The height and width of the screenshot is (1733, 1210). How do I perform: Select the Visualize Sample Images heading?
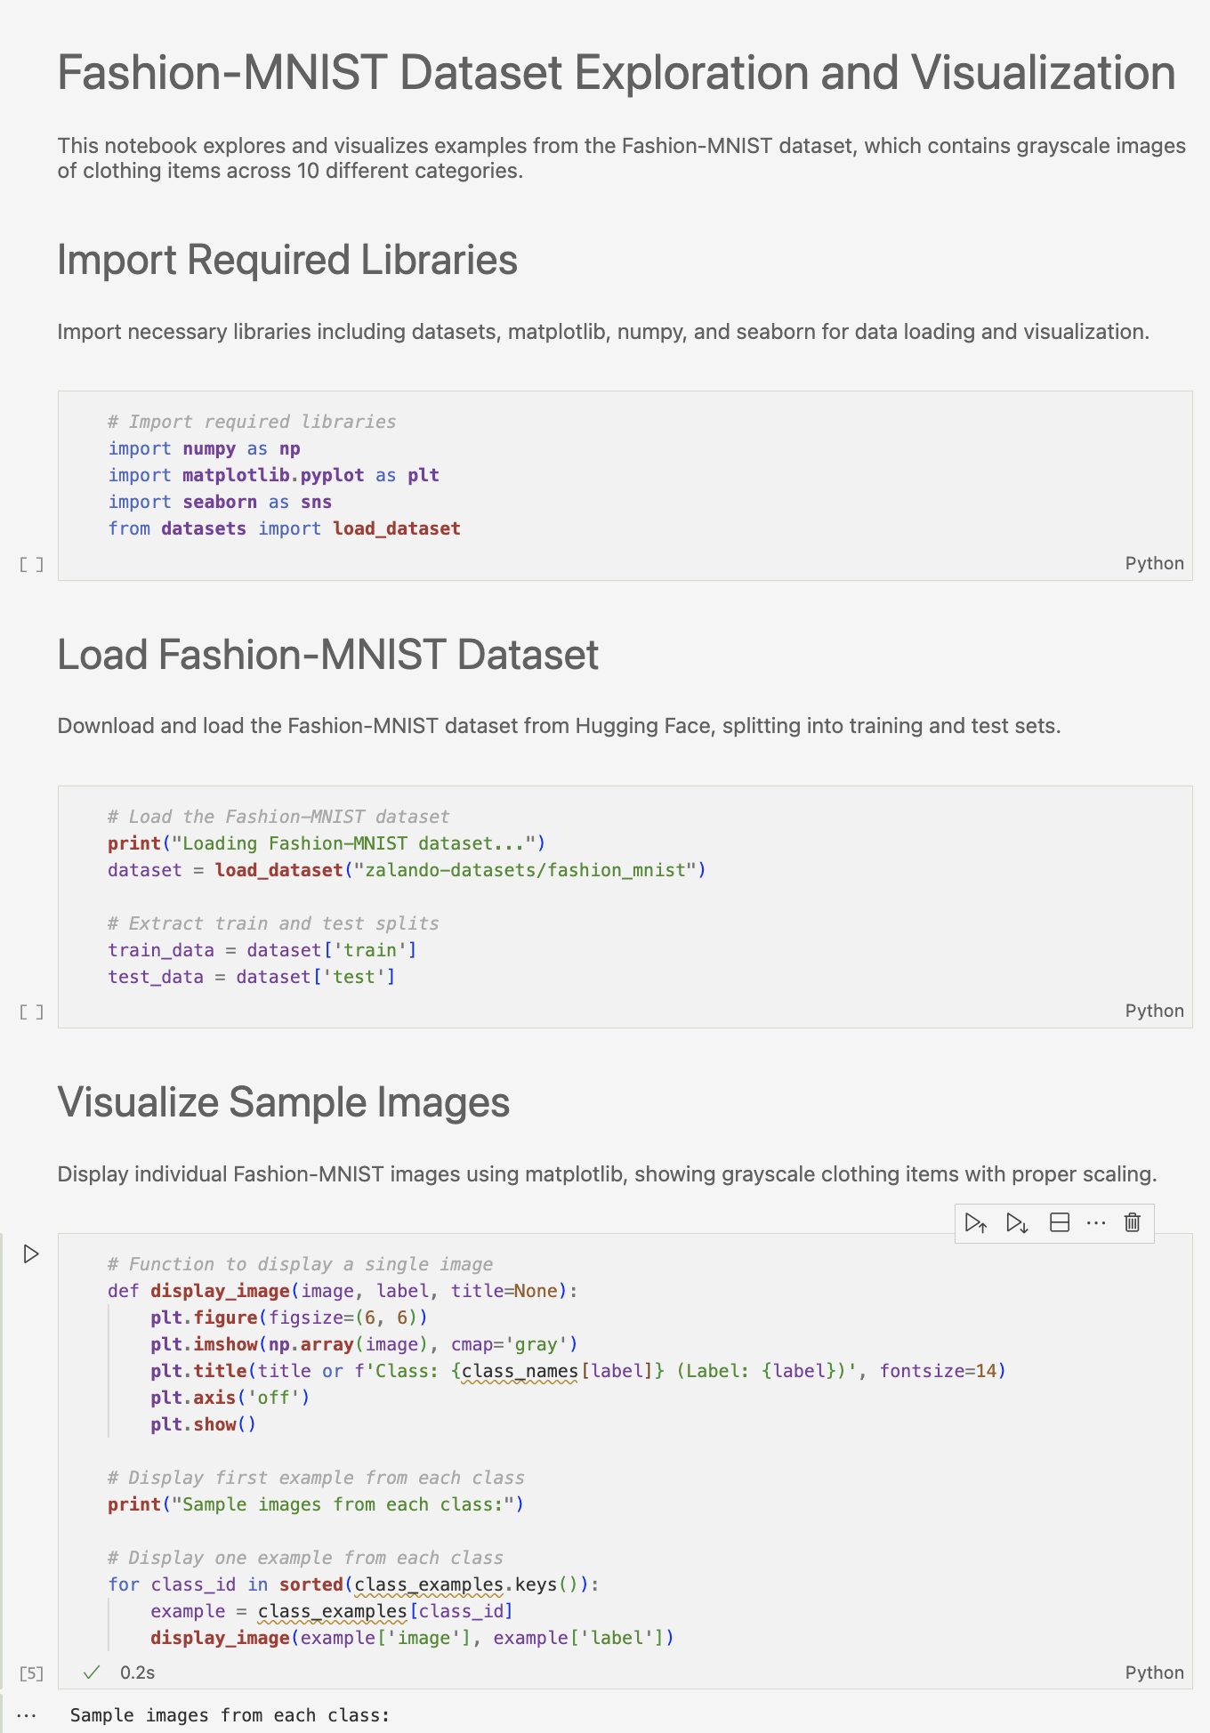tap(283, 1102)
